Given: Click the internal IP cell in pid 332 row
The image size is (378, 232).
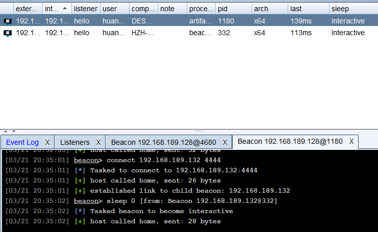Looking at the screenshot, I should click(57, 33).
